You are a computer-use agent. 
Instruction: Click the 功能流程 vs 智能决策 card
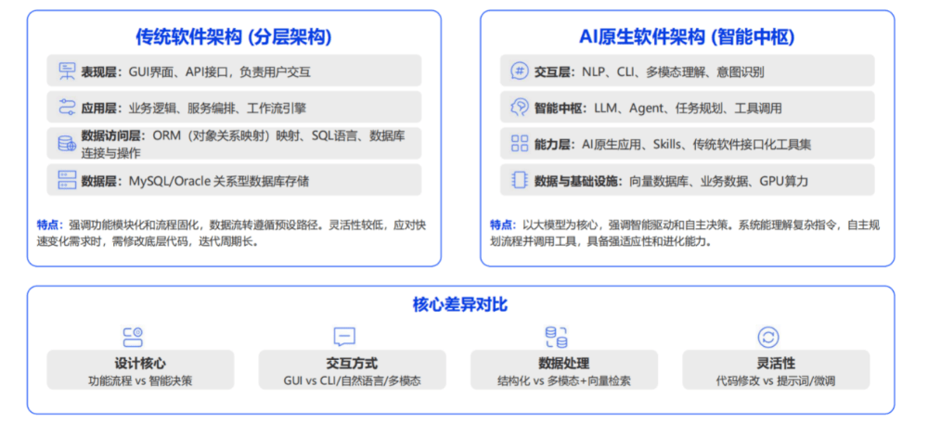(140, 371)
